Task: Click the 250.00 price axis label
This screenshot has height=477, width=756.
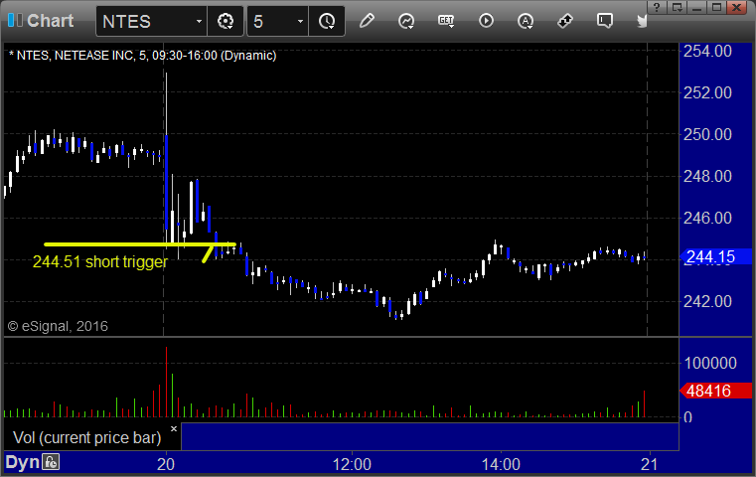Action: (x=707, y=134)
